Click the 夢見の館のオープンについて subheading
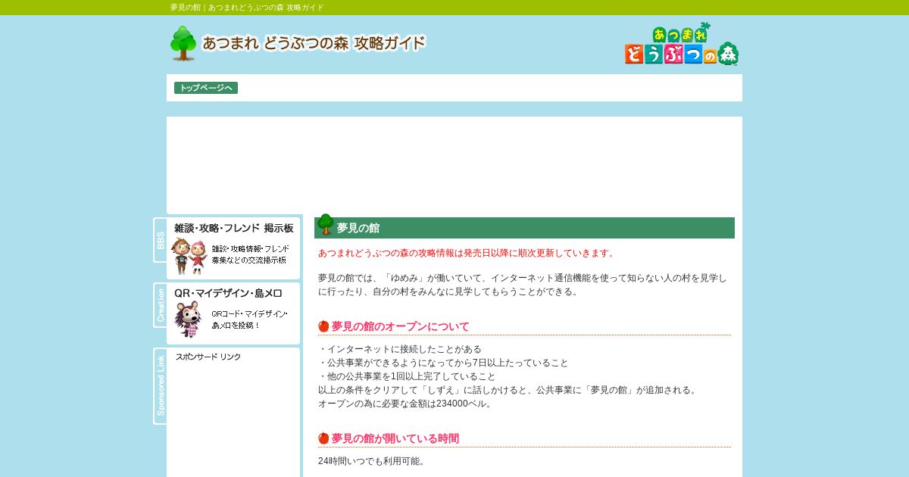The image size is (909, 477). (x=401, y=326)
